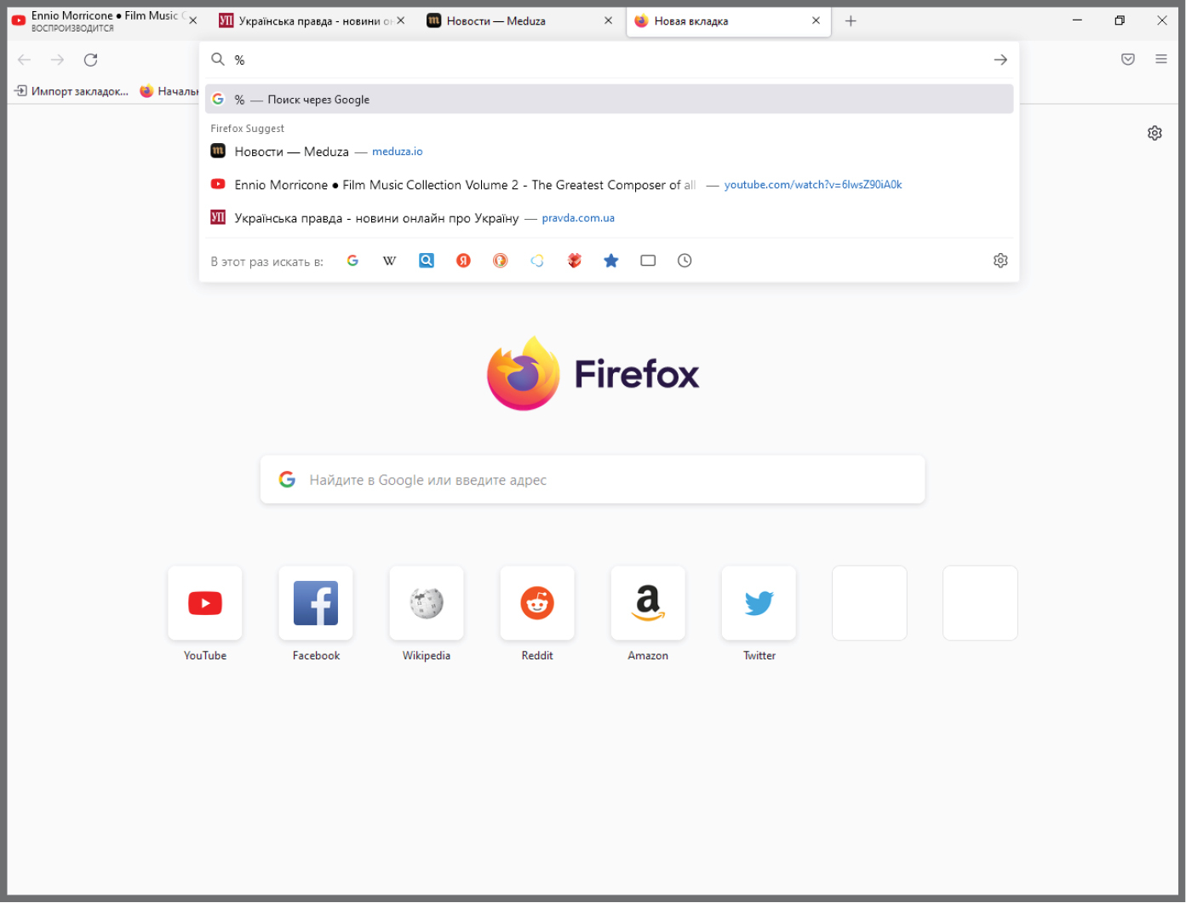Click the 'Найдите в Google' search box
The height and width of the screenshot is (903, 1186).
593,480
